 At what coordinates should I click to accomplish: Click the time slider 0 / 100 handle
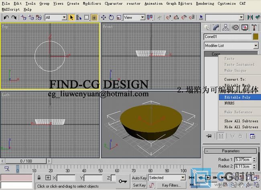[x=26, y=161]
